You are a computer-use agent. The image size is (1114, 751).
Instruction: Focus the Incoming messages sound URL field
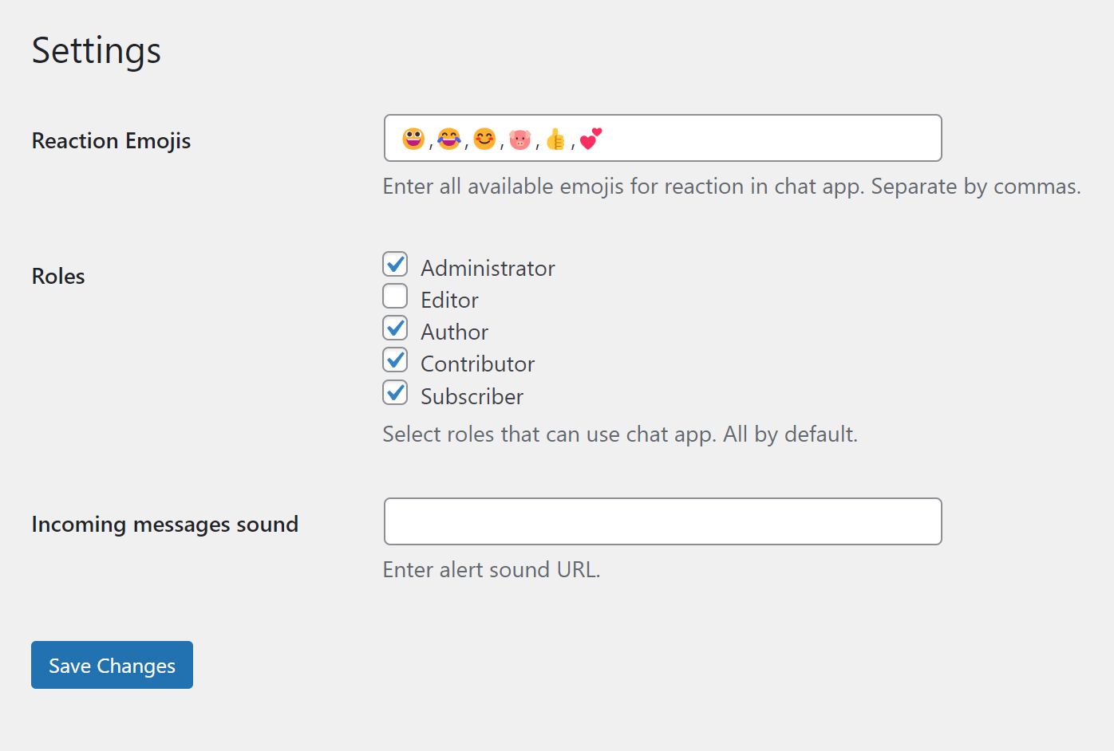coord(662,521)
